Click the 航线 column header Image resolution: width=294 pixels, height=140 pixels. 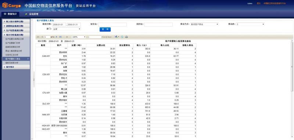[x=43, y=45]
